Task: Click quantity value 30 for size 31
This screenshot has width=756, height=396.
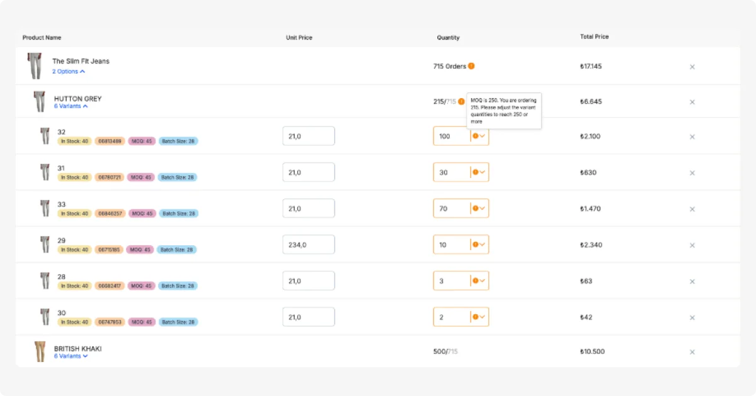Action: coord(444,172)
